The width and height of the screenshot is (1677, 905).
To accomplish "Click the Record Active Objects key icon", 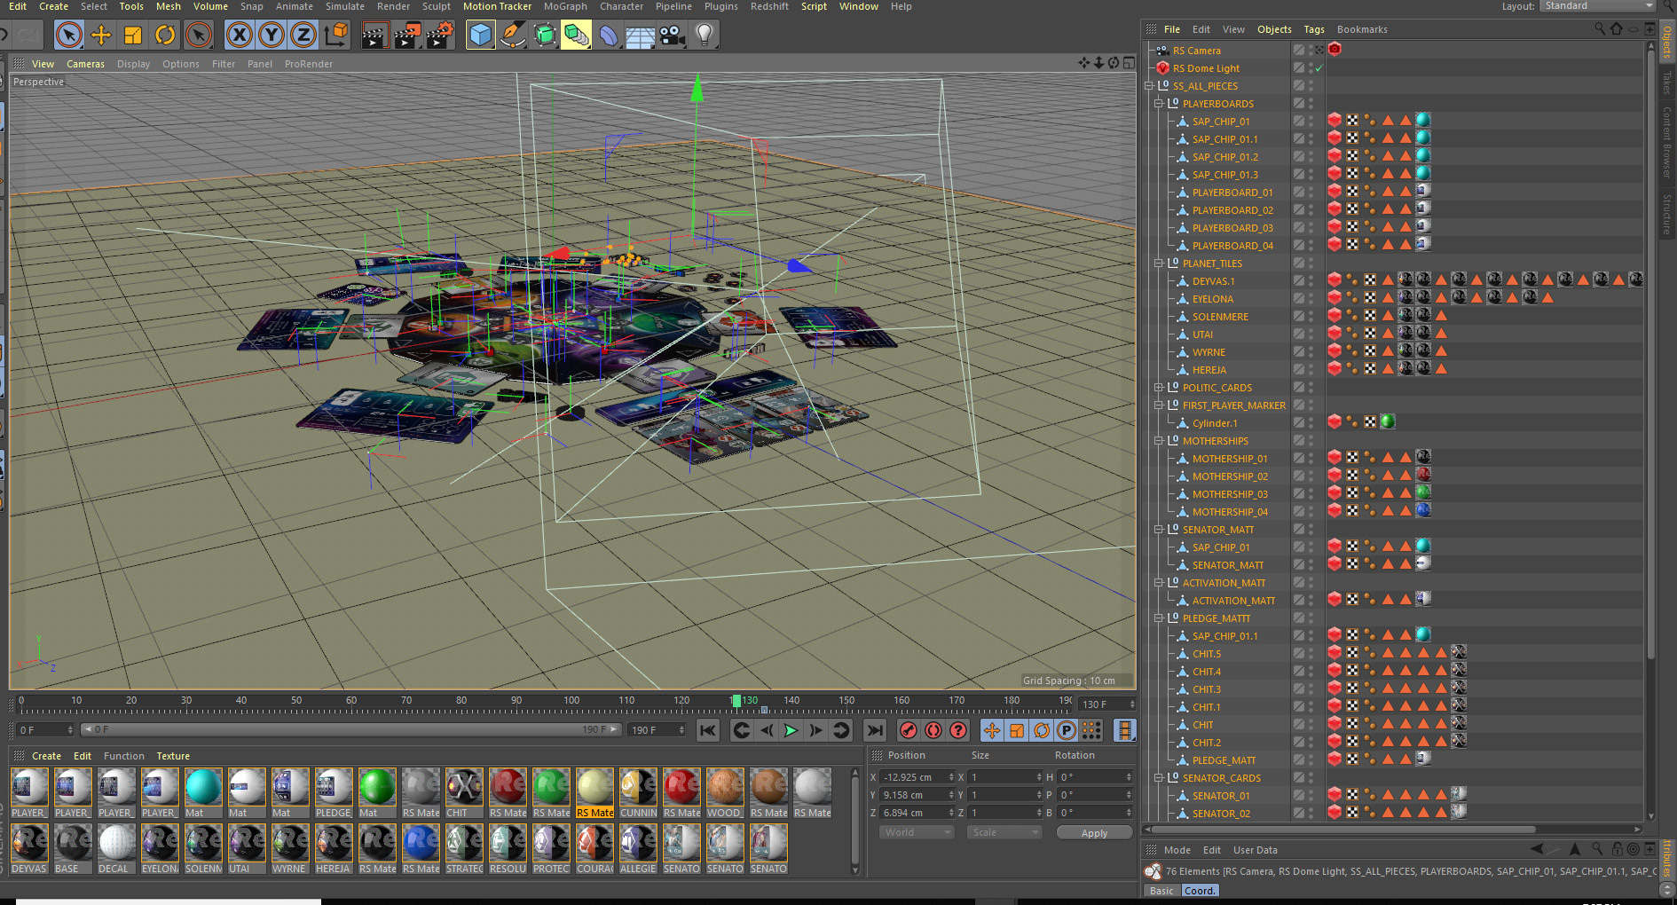I will click(x=909, y=730).
